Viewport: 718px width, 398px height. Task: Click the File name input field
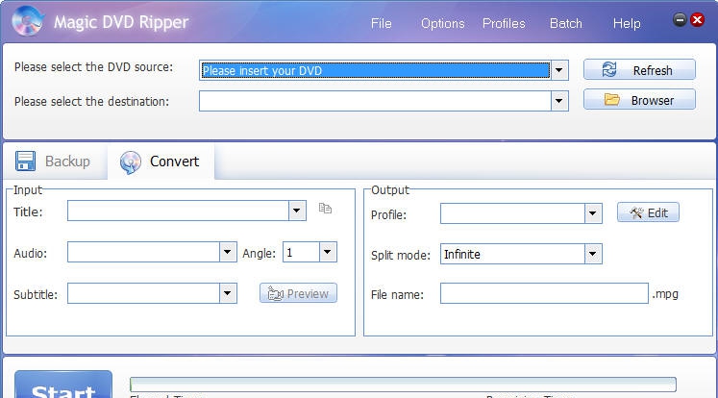pos(544,293)
